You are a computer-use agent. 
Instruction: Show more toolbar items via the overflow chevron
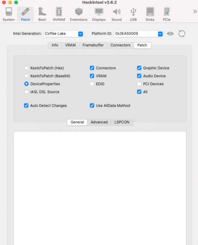point(195,11)
